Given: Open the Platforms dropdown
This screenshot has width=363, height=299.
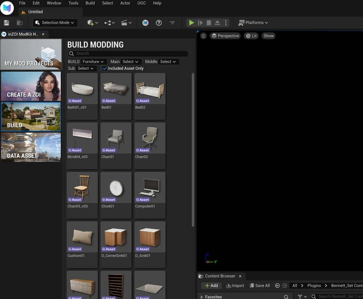Looking at the screenshot, I should point(253,23).
